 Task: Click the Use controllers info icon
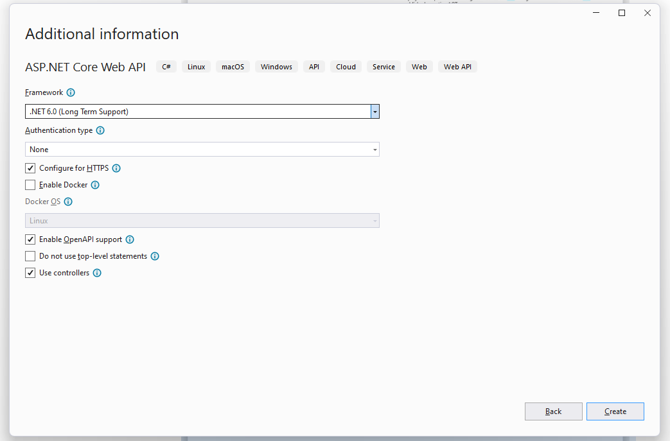[x=97, y=273]
